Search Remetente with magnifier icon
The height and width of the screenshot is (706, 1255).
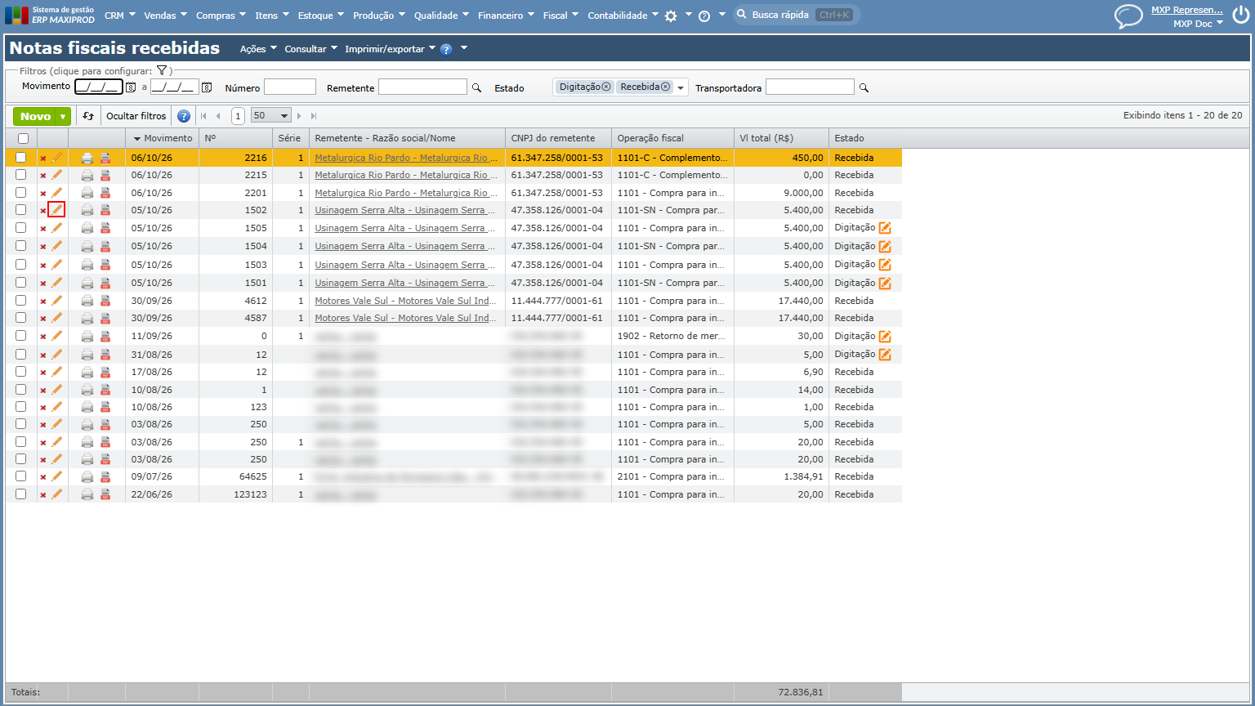[476, 88]
